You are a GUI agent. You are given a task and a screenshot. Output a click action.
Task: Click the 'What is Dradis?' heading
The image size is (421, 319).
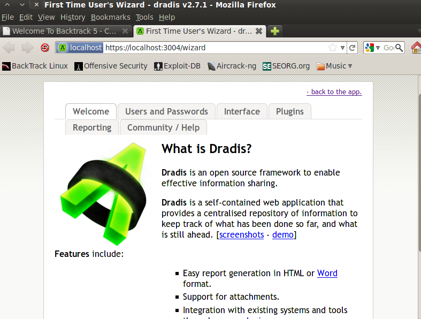point(206,149)
